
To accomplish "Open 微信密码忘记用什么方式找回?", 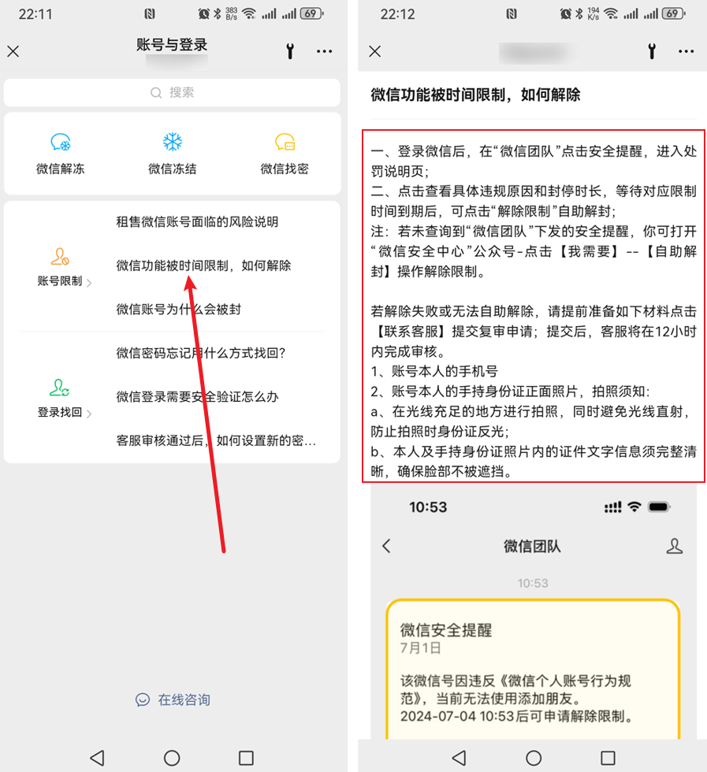I will (x=200, y=353).
